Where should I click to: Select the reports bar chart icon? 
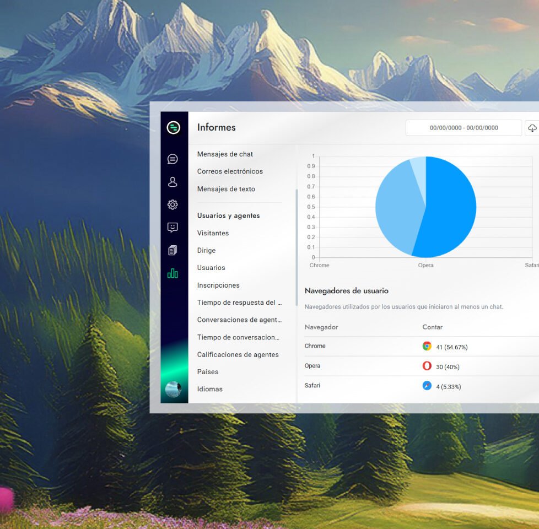[173, 273]
